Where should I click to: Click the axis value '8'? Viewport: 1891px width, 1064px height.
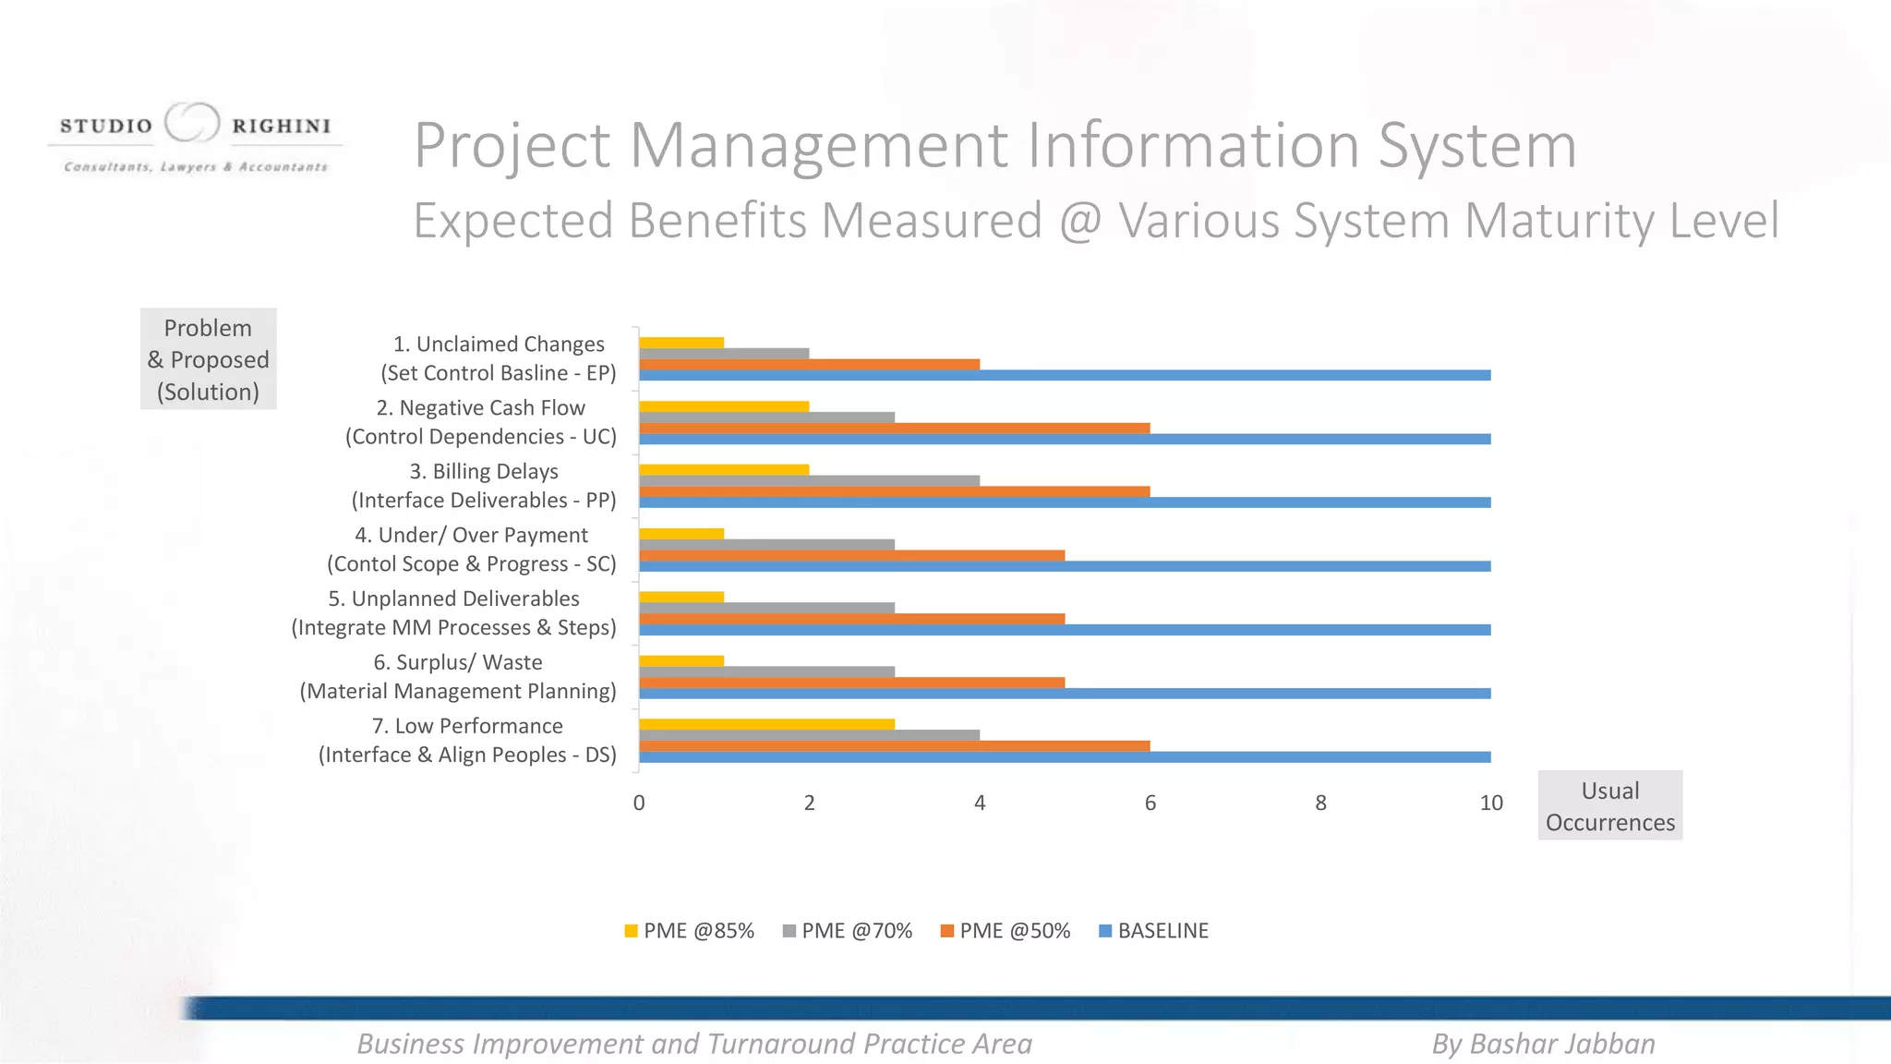(1321, 804)
